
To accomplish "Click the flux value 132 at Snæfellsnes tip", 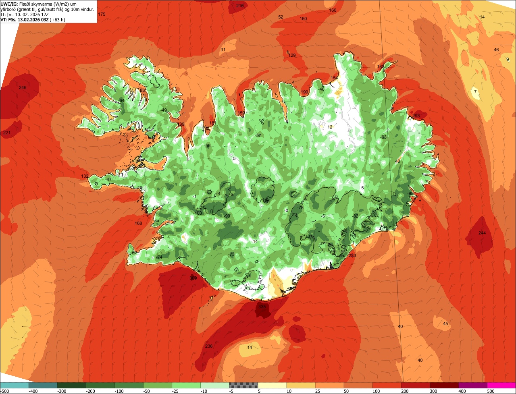I will coord(85,176).
